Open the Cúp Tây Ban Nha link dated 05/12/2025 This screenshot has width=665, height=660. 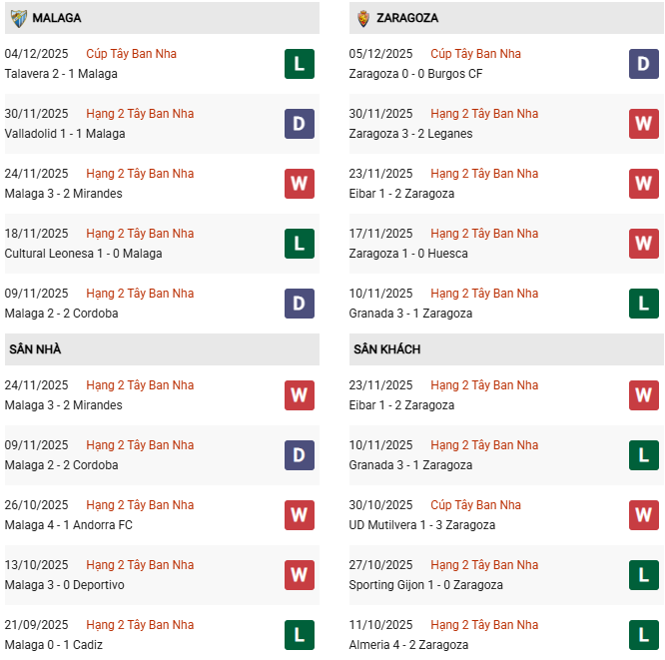[x=475, y=54]
